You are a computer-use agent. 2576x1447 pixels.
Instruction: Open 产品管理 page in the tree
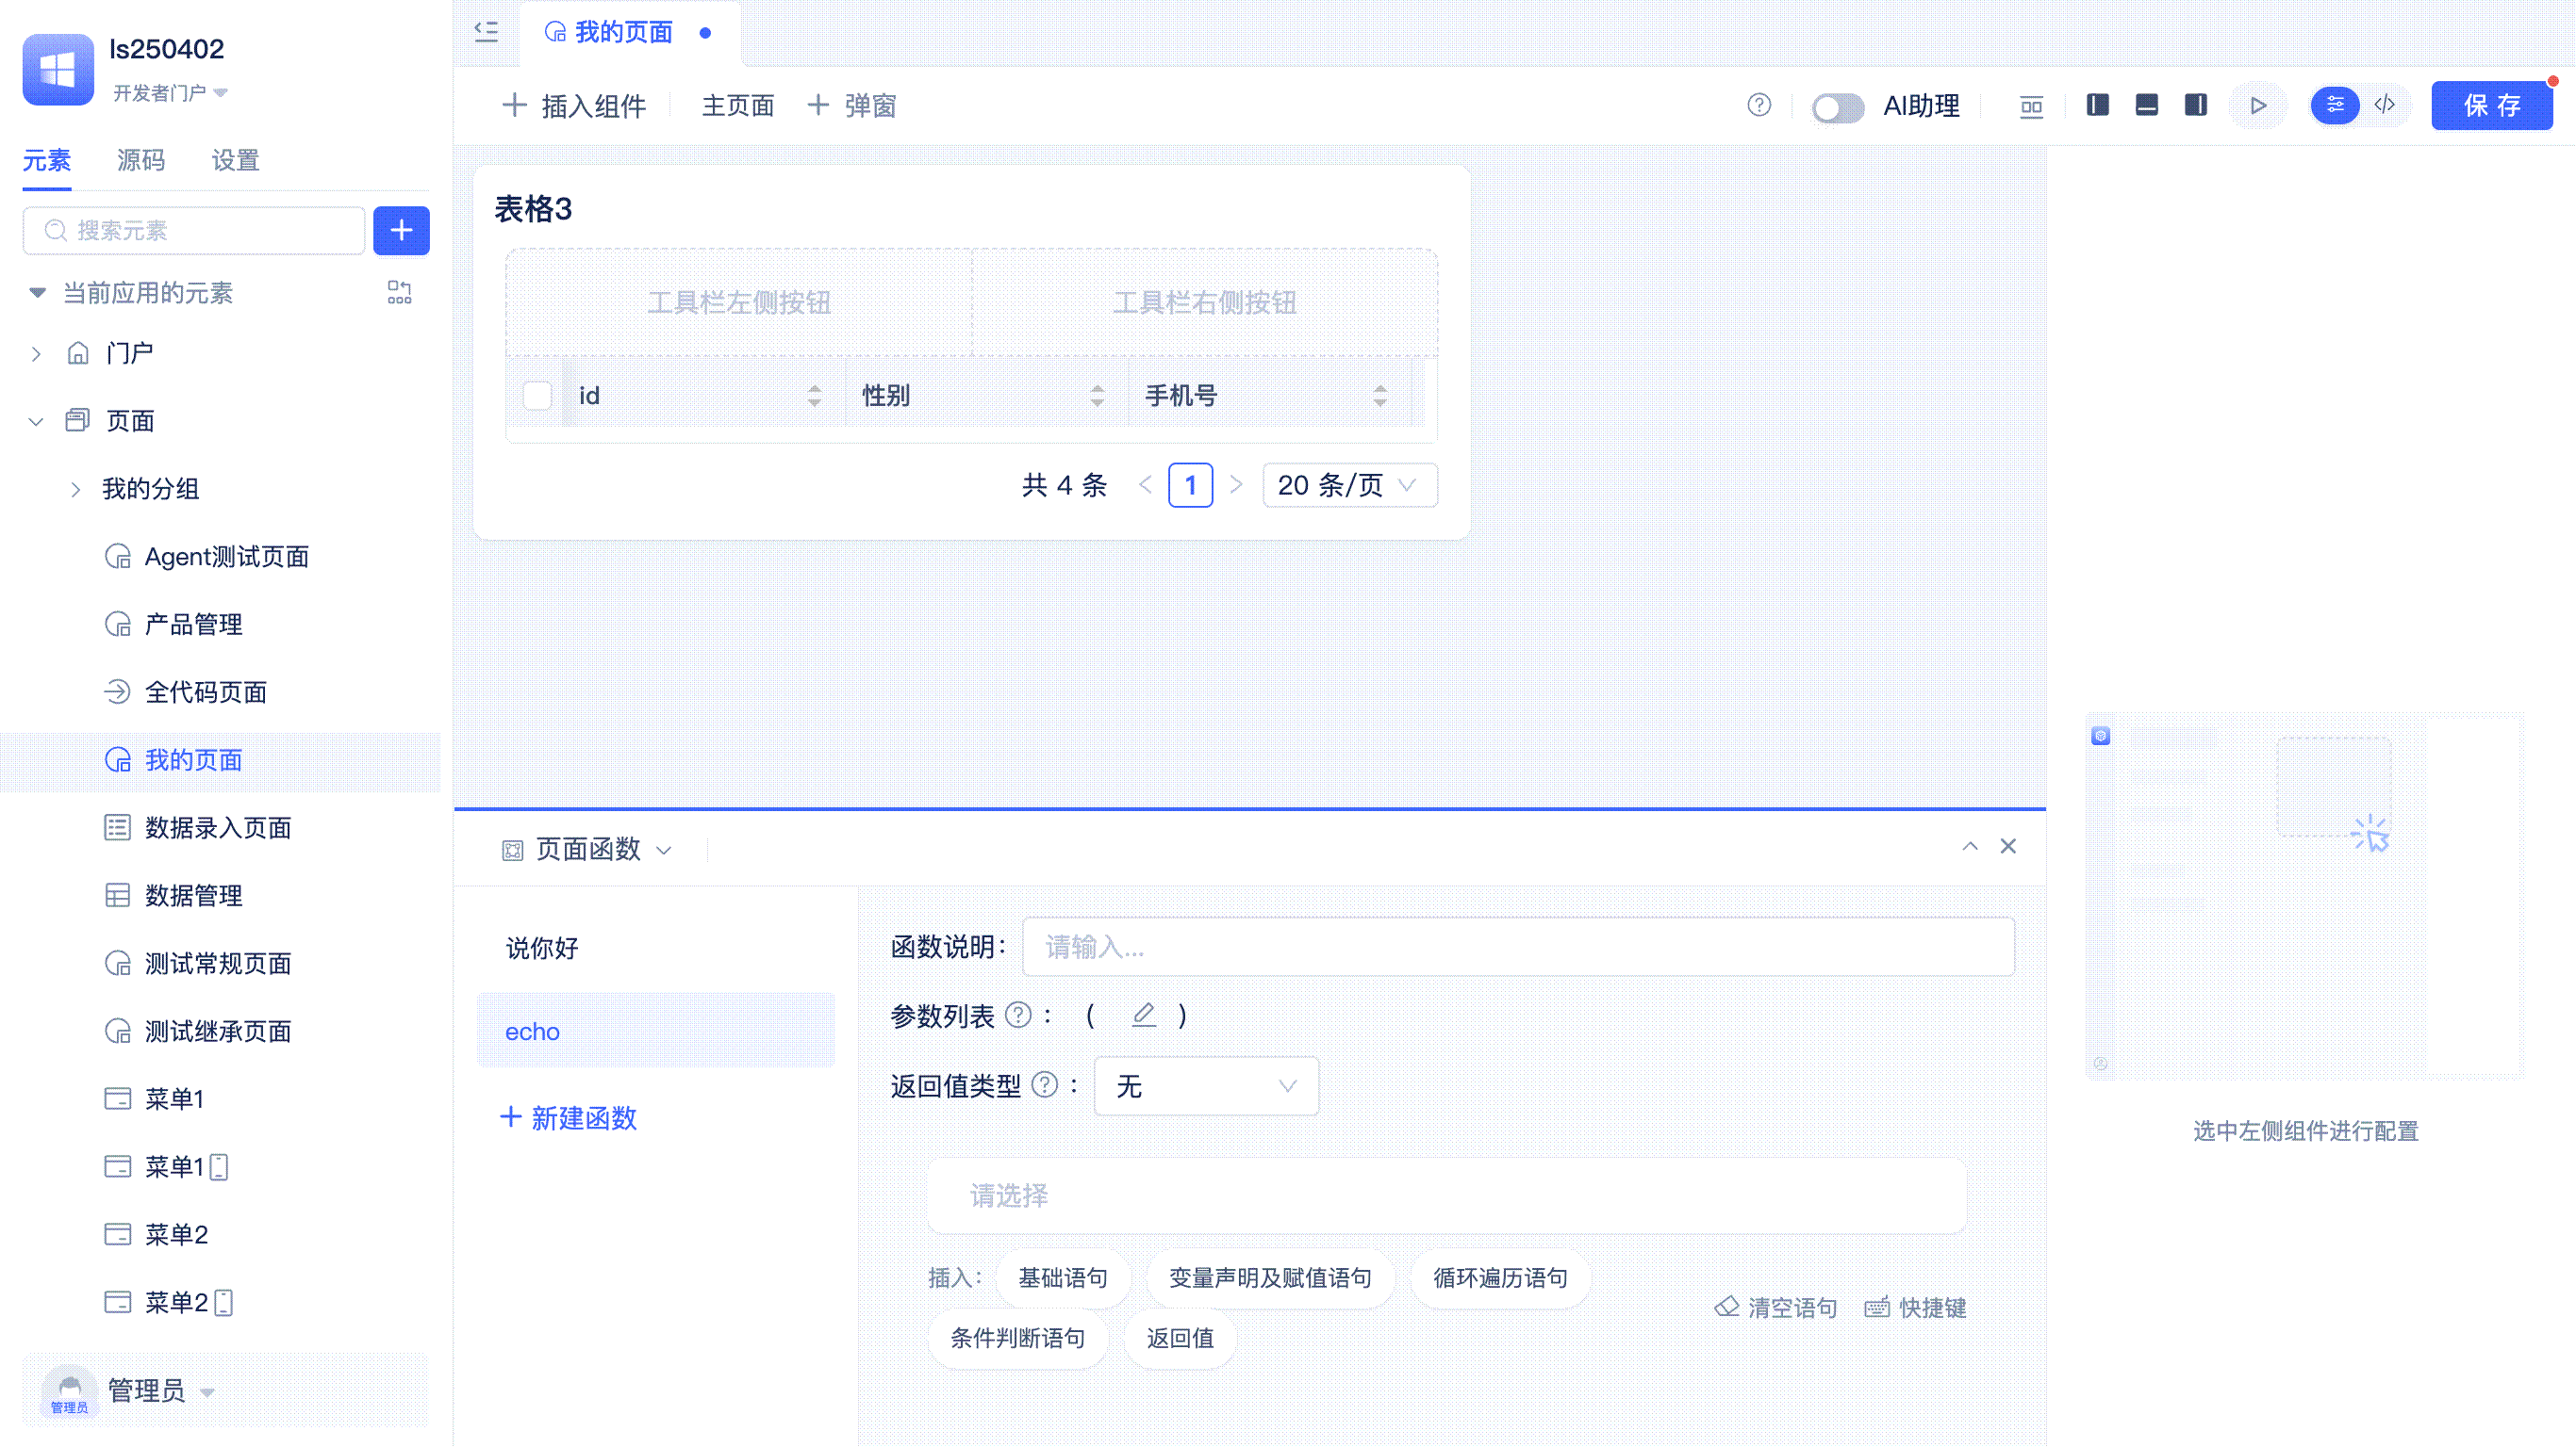(193, 625)
